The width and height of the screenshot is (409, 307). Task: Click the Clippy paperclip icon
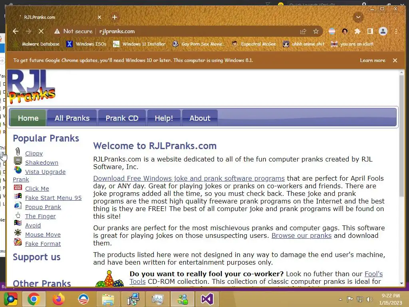[x=18, y=152]
